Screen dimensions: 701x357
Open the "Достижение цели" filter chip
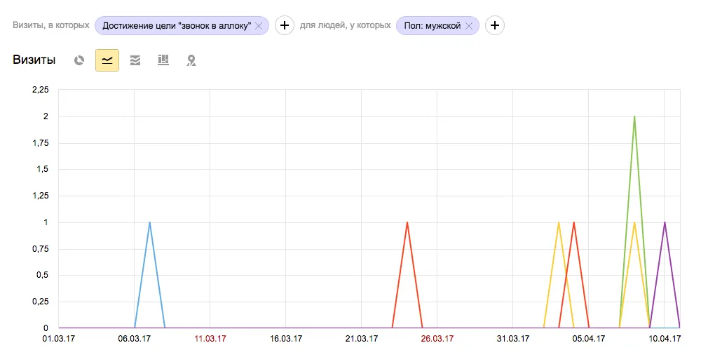(177, 26)
